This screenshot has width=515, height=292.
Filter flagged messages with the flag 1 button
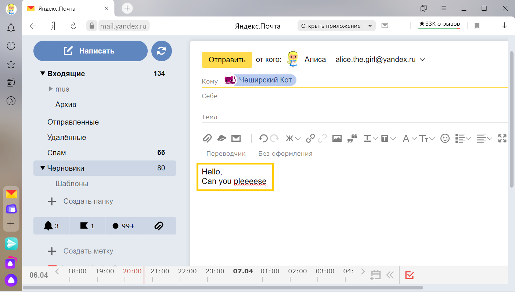tap(87, 226)
